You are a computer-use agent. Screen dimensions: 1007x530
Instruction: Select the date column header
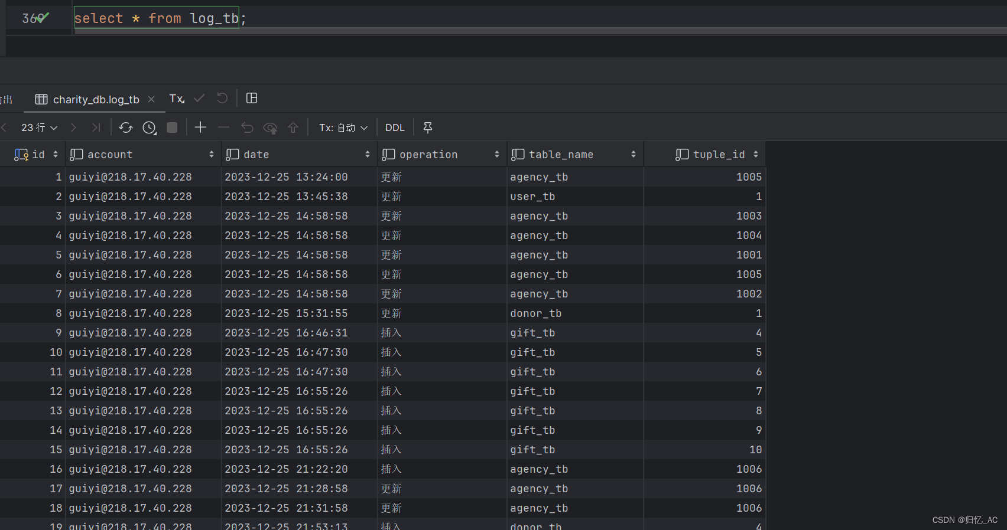(x=300, y=154)
